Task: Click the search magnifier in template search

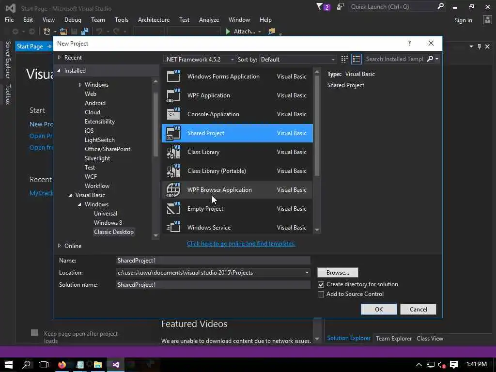Action: click(x=430, y=59)
